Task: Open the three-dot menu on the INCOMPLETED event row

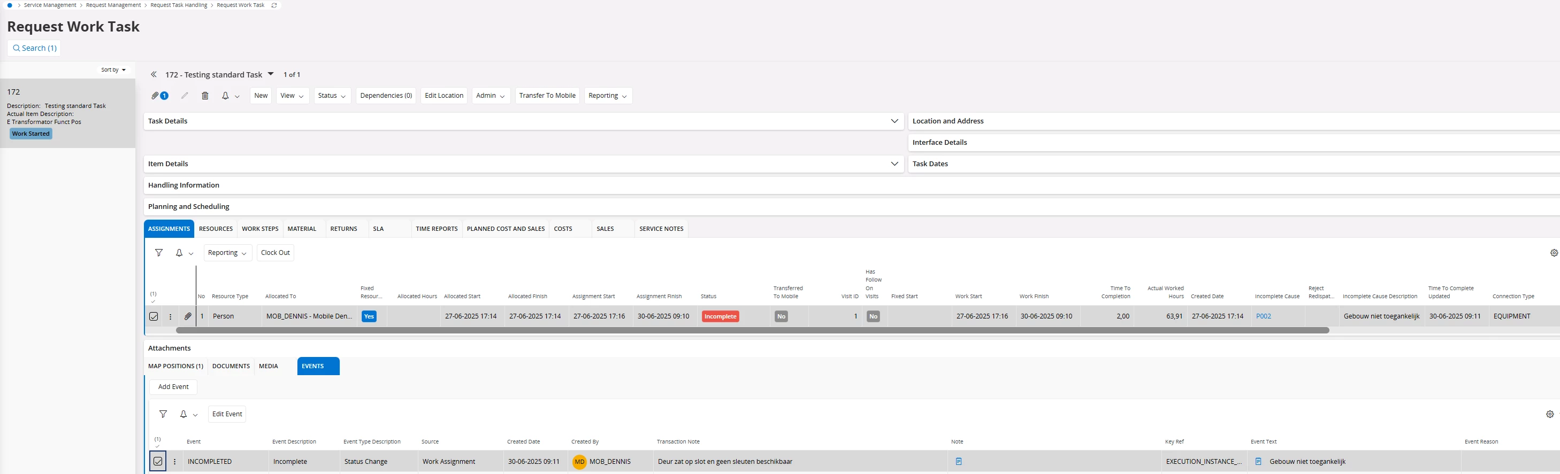Action: point(175,461)
